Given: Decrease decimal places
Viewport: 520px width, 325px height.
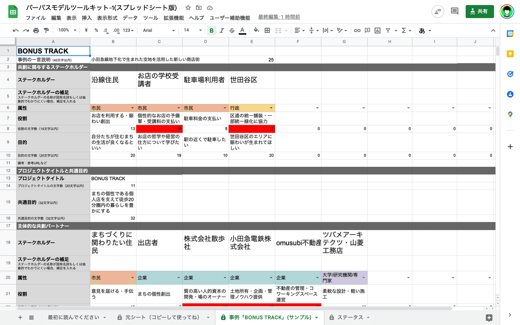Looking at the screenshot, I should (106, 30).
